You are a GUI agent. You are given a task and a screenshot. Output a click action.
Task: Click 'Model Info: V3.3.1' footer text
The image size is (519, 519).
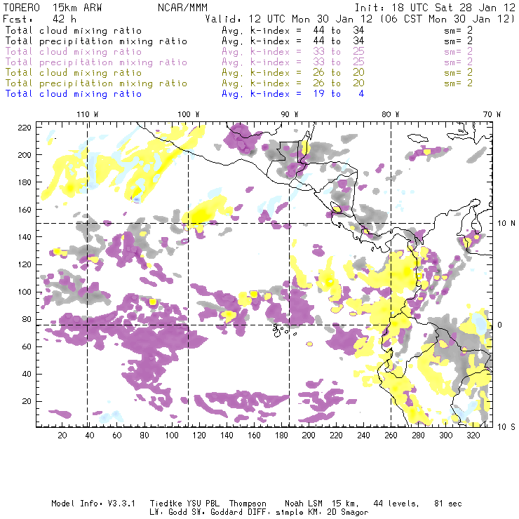tap(93, 504)
